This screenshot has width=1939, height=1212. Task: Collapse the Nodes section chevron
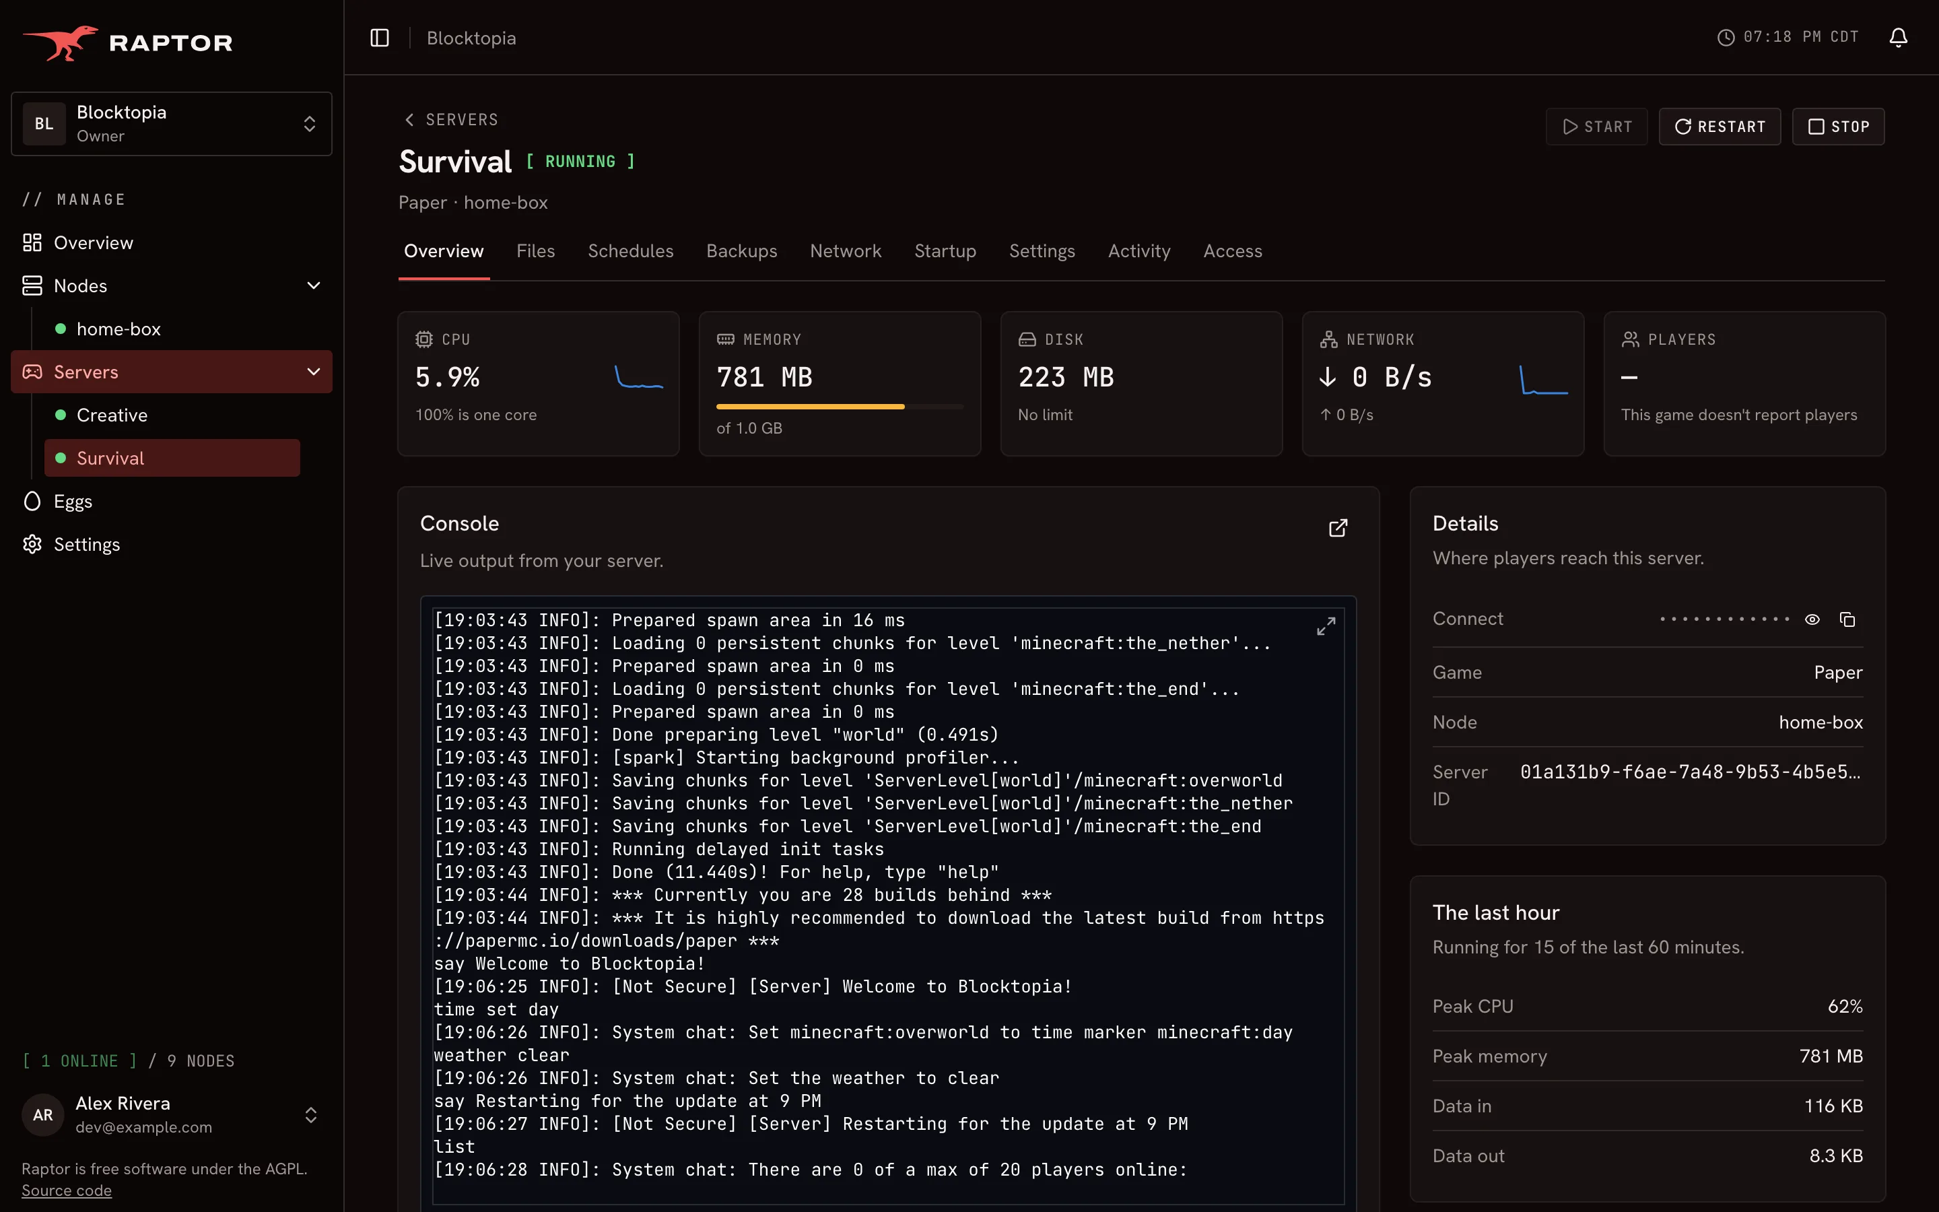click(314, 286)
